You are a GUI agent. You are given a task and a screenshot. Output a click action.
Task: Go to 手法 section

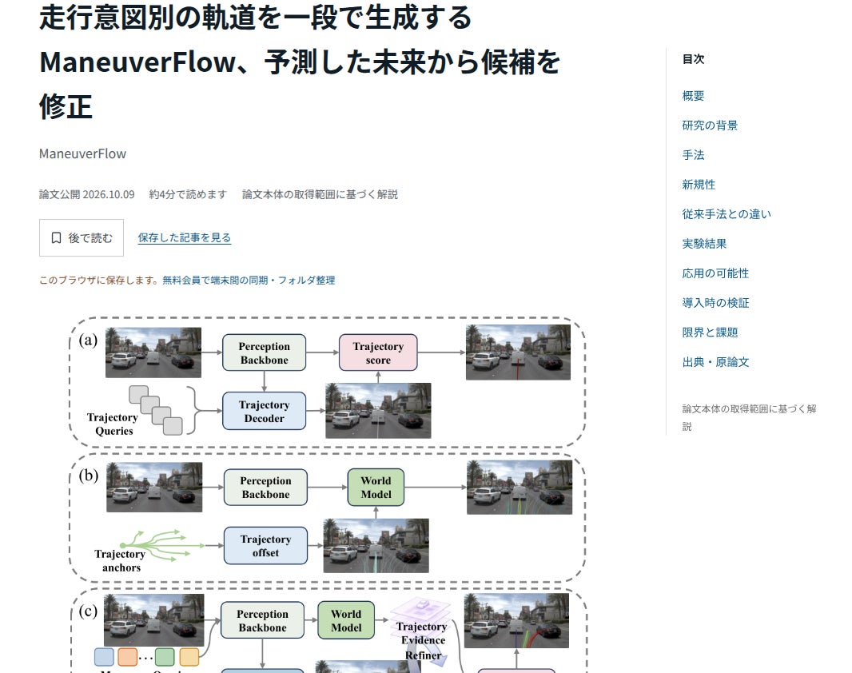pos(693,155)
